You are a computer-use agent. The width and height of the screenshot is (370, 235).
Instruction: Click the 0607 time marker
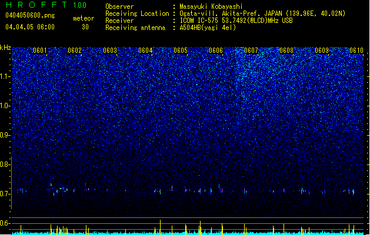tap(251, 51)
